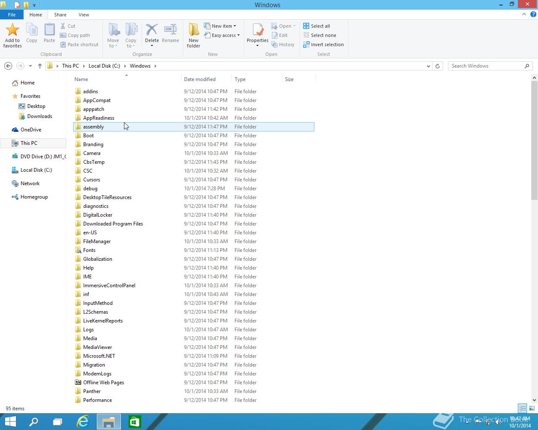This screenshot has width=538, height=430.
Task: Sort by Date modified column
Action: coord(206,79)
